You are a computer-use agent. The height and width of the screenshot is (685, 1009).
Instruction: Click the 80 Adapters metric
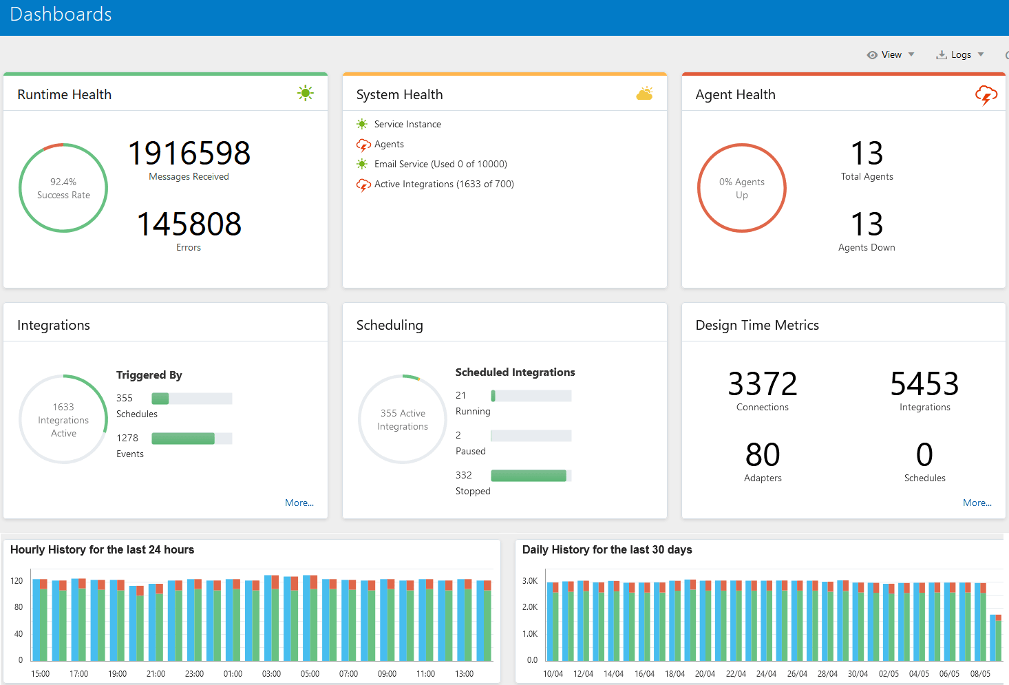(763, 455)
